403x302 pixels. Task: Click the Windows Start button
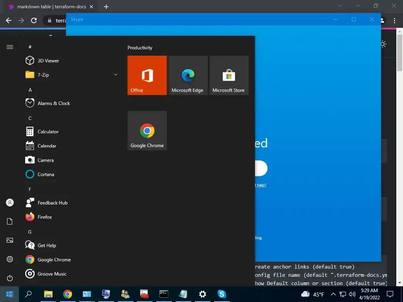(9, 294)
